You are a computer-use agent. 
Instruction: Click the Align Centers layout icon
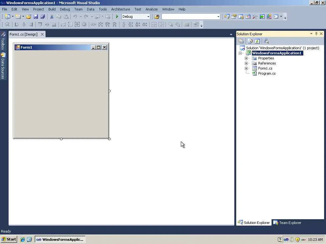(x=24, y=24)
